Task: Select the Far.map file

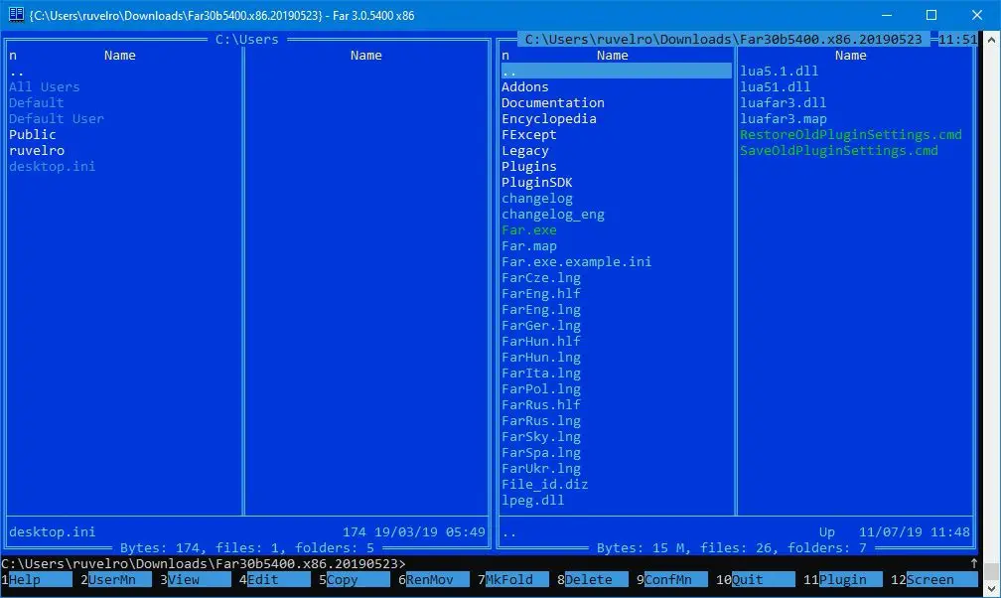Action: [528, 246]
